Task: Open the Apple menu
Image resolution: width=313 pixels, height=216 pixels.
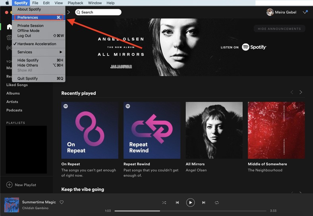Action: 7,3
